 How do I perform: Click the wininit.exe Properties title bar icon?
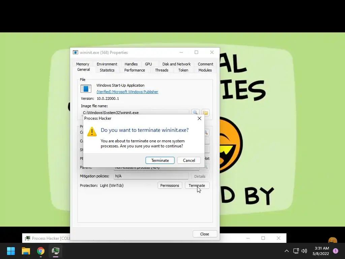click(x=75, y=52)
